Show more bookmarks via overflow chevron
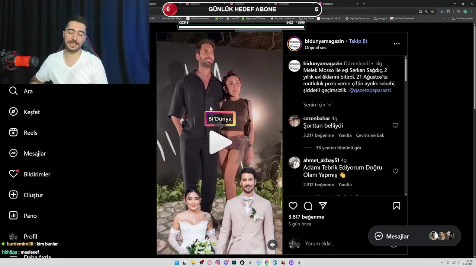The height and width of the screenshot is (267, 476). (x=444, y=18)
